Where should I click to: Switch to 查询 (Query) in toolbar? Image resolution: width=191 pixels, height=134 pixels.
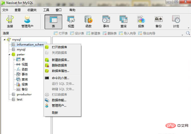[124, 22]
